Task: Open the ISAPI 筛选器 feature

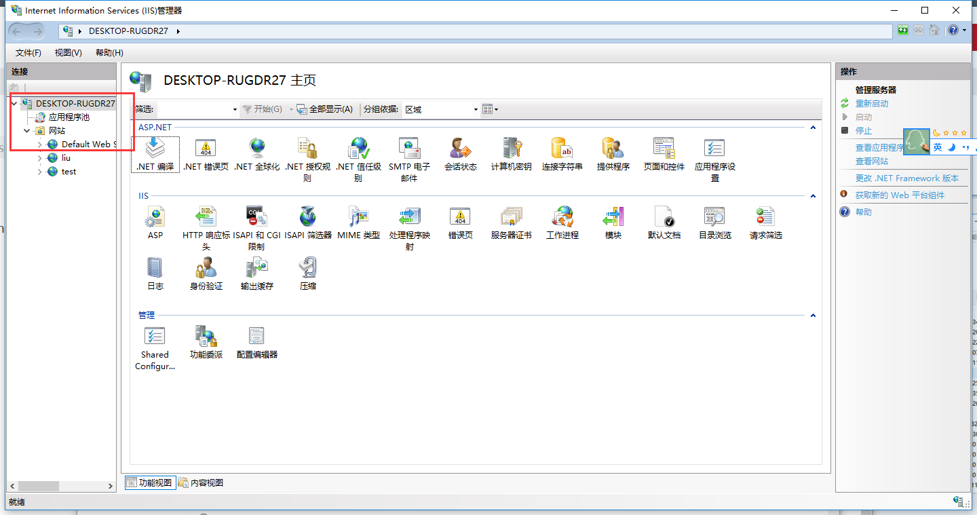Action: (308, 223)
